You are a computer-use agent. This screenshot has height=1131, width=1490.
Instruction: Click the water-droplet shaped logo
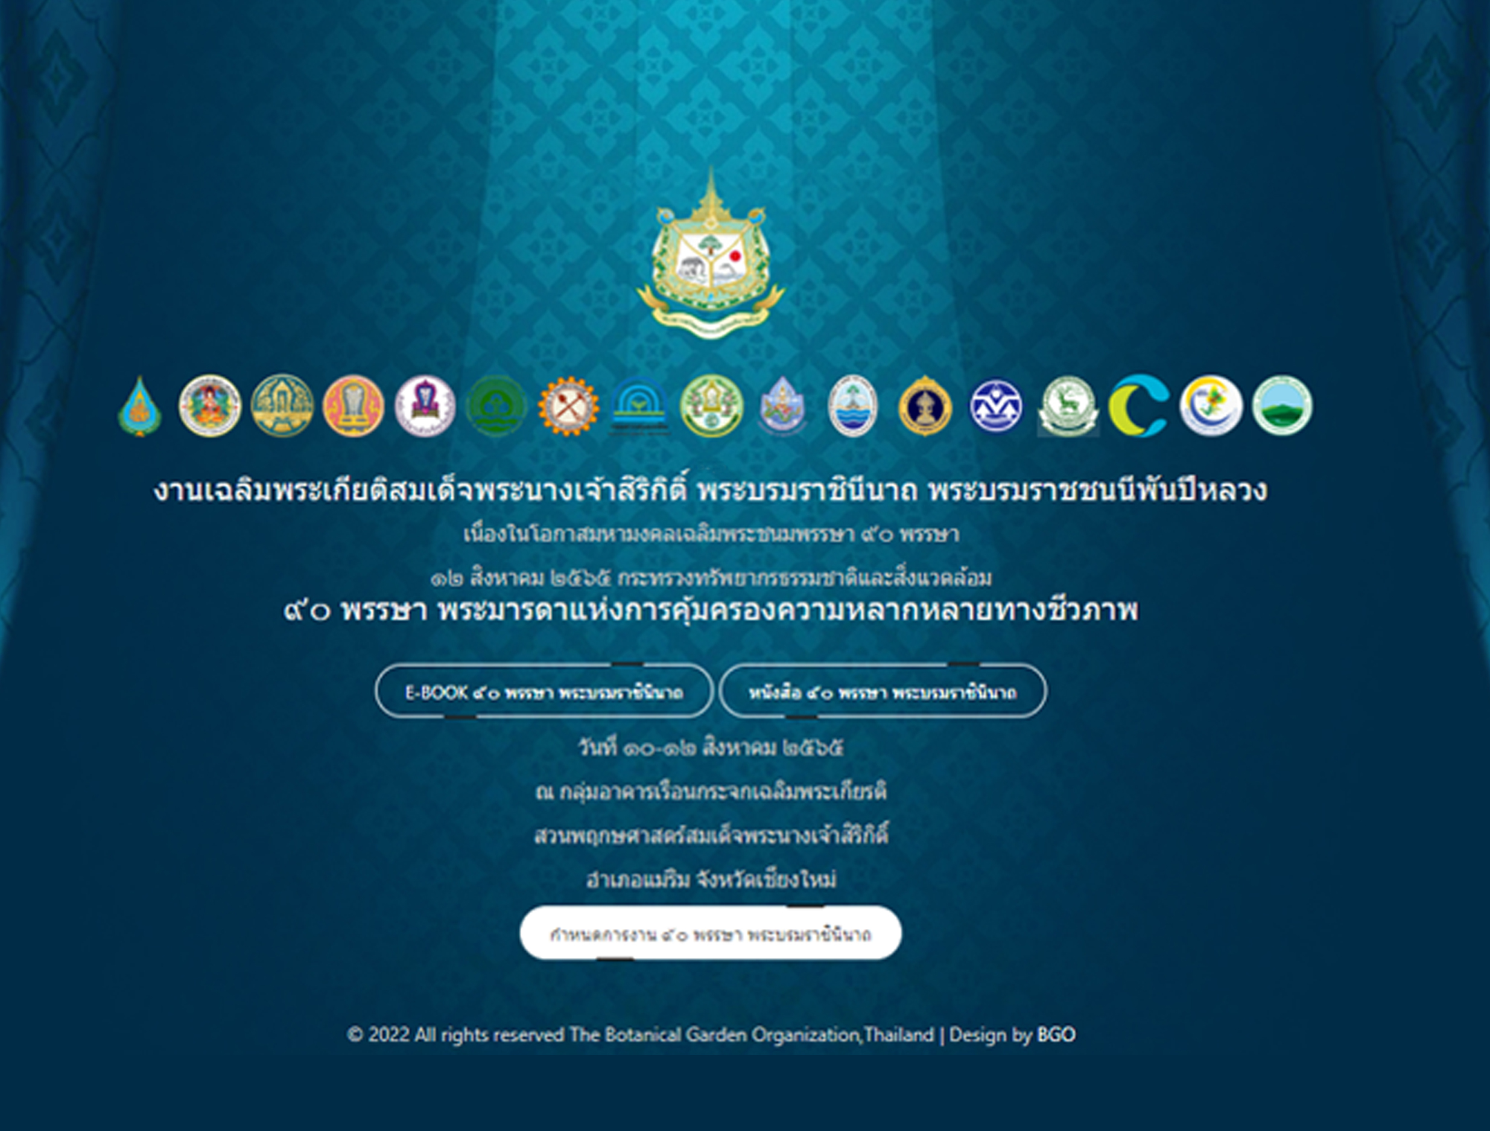[139, 406]
